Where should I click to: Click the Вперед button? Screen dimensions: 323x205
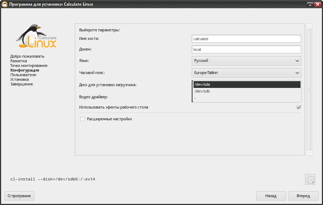click(x=303, y=196)
